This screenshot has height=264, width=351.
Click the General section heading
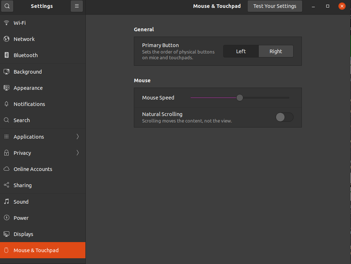point(144,29)
